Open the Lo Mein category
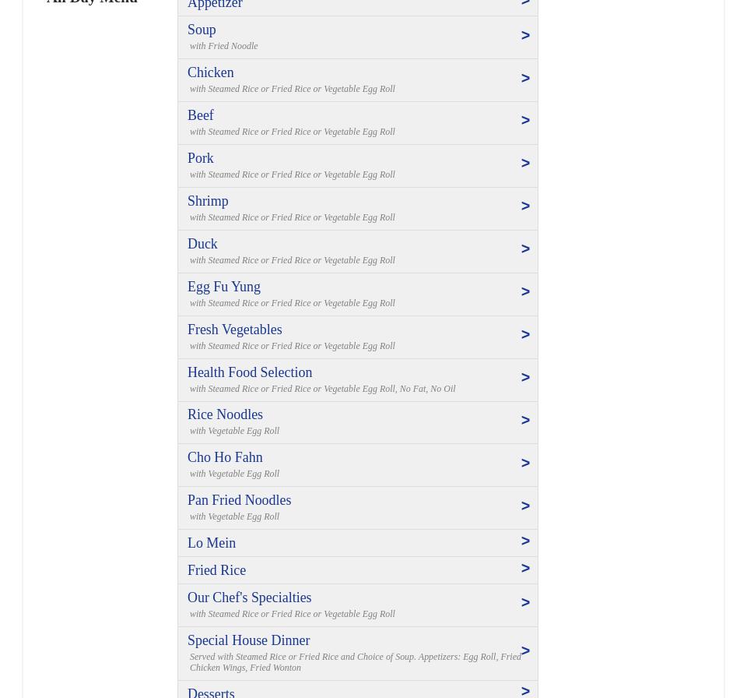 (x=212, y=543)
